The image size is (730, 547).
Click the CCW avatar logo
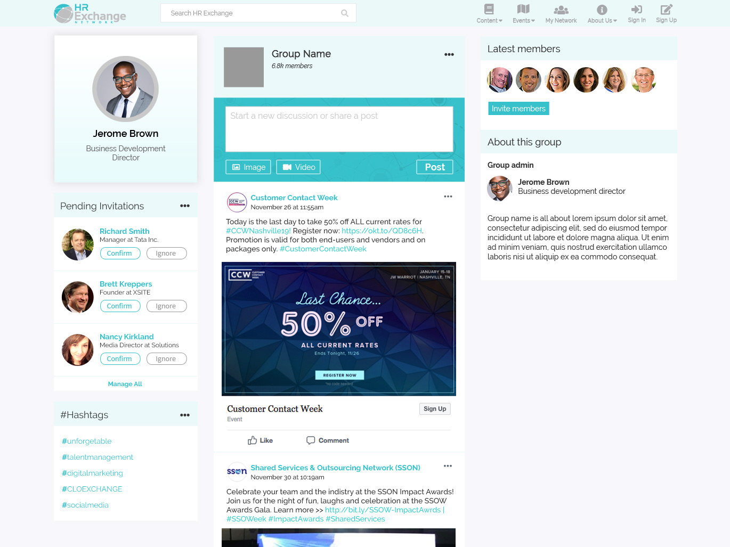tap(237, 202)
